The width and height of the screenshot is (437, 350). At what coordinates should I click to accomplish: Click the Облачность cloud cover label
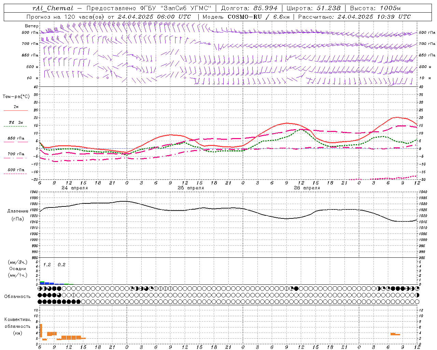(x=17, y=297)
